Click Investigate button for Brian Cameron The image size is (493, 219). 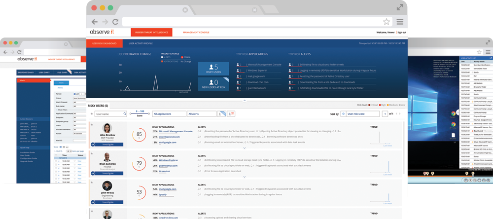108,174
